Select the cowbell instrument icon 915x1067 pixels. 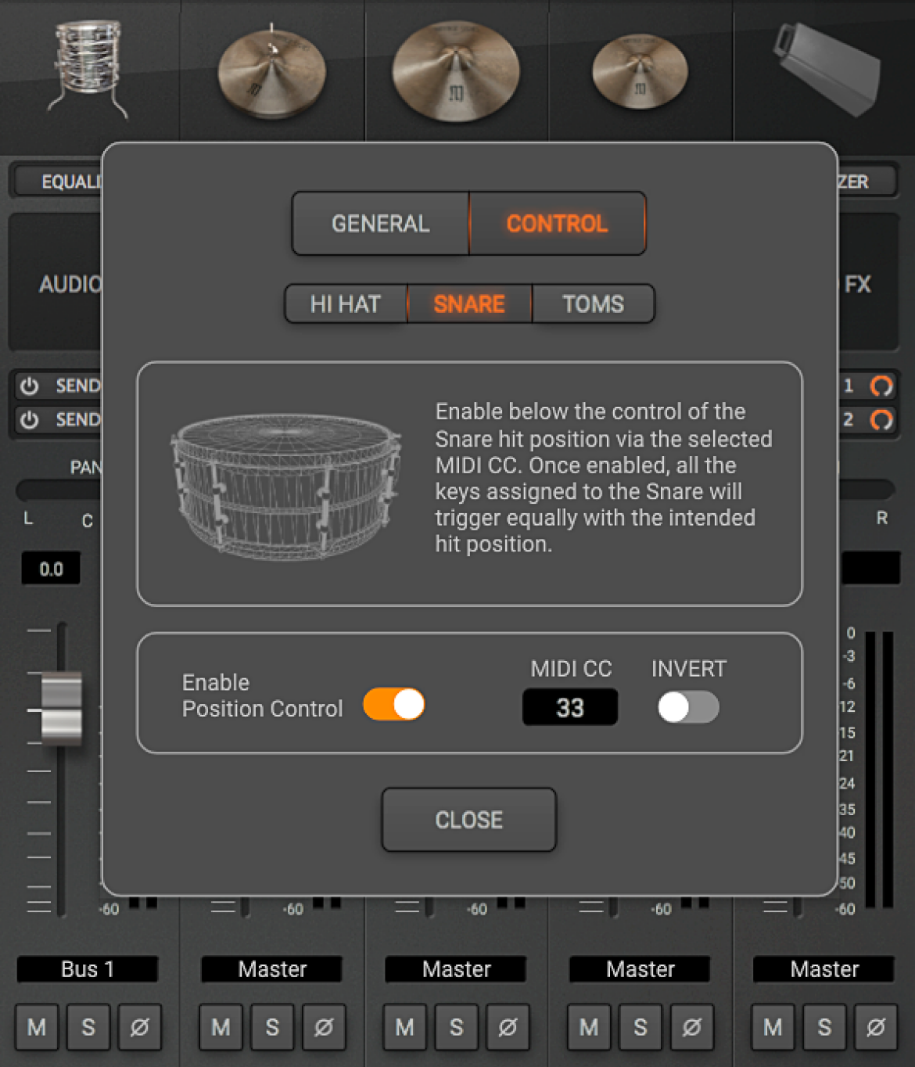point(827,69)
